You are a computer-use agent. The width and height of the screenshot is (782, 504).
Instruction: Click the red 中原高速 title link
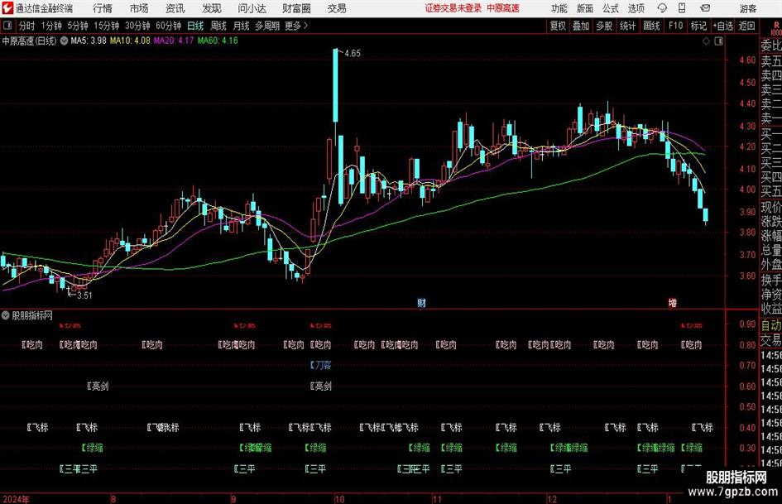coord(503,8)
